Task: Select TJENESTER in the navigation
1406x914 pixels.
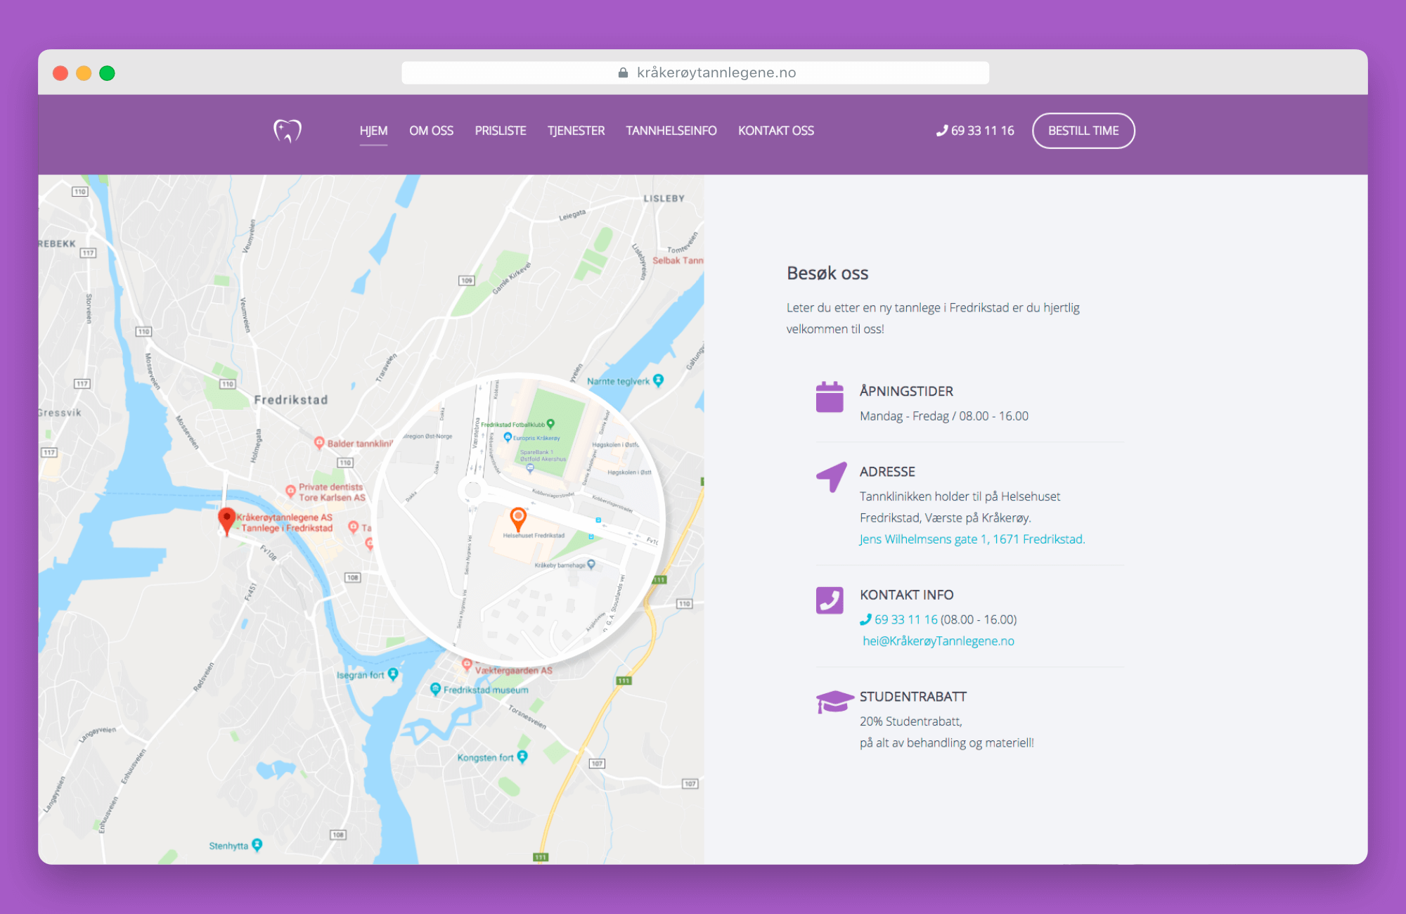Action: click(576, 131)
